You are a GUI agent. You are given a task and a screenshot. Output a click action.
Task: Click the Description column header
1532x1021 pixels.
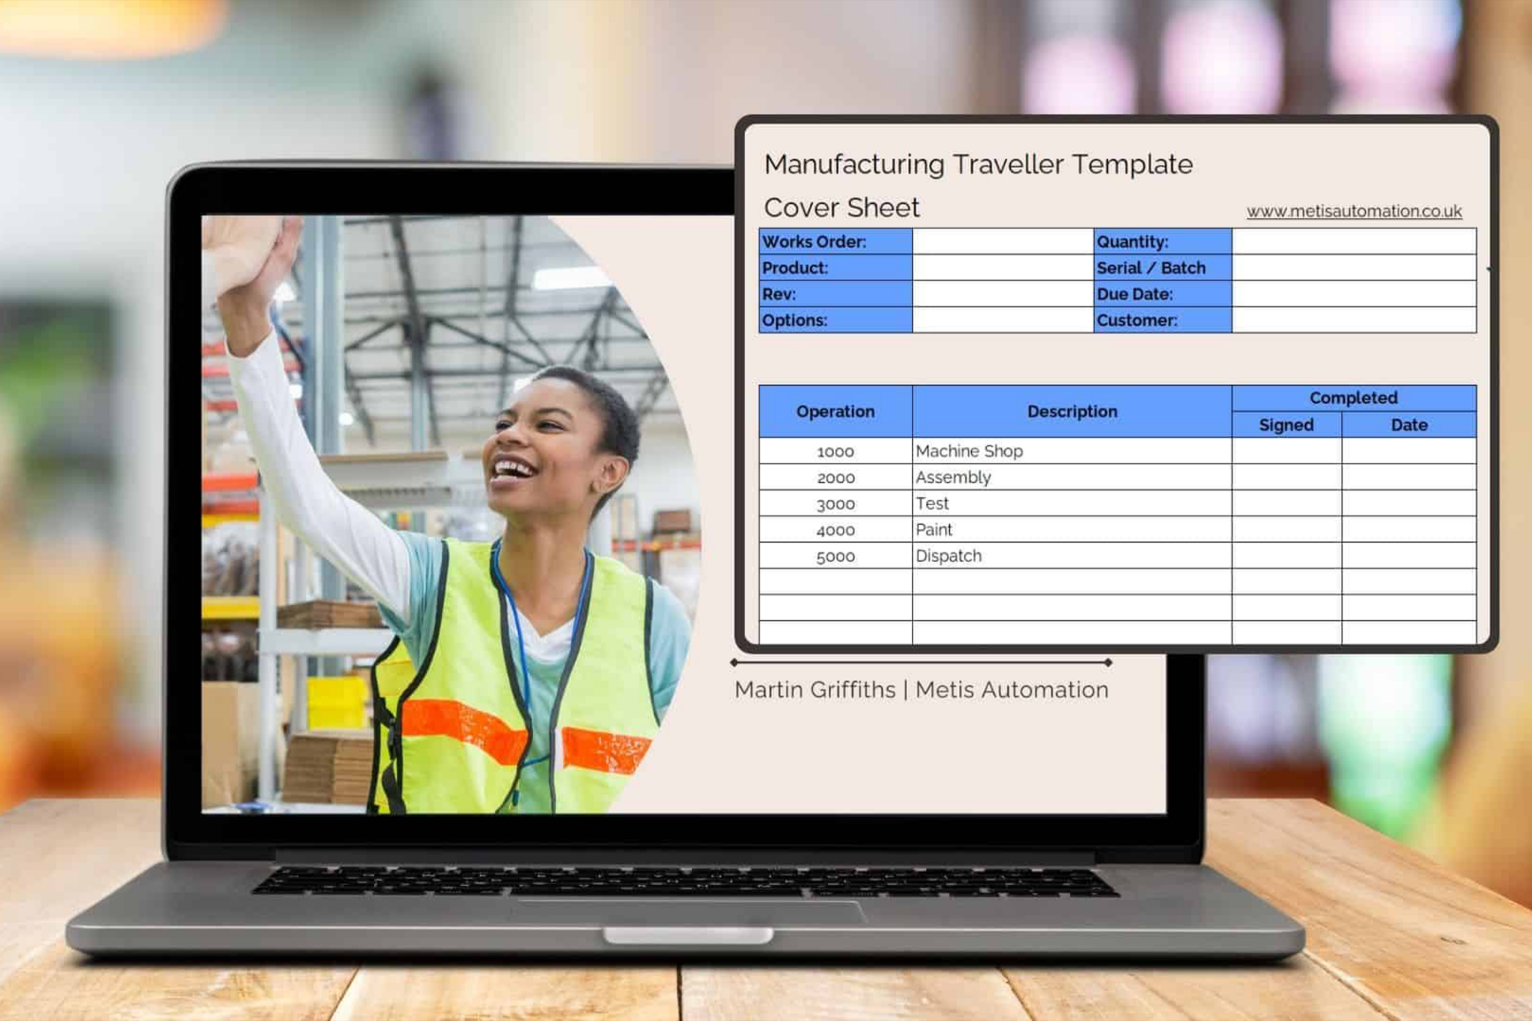coord(1071,412)
